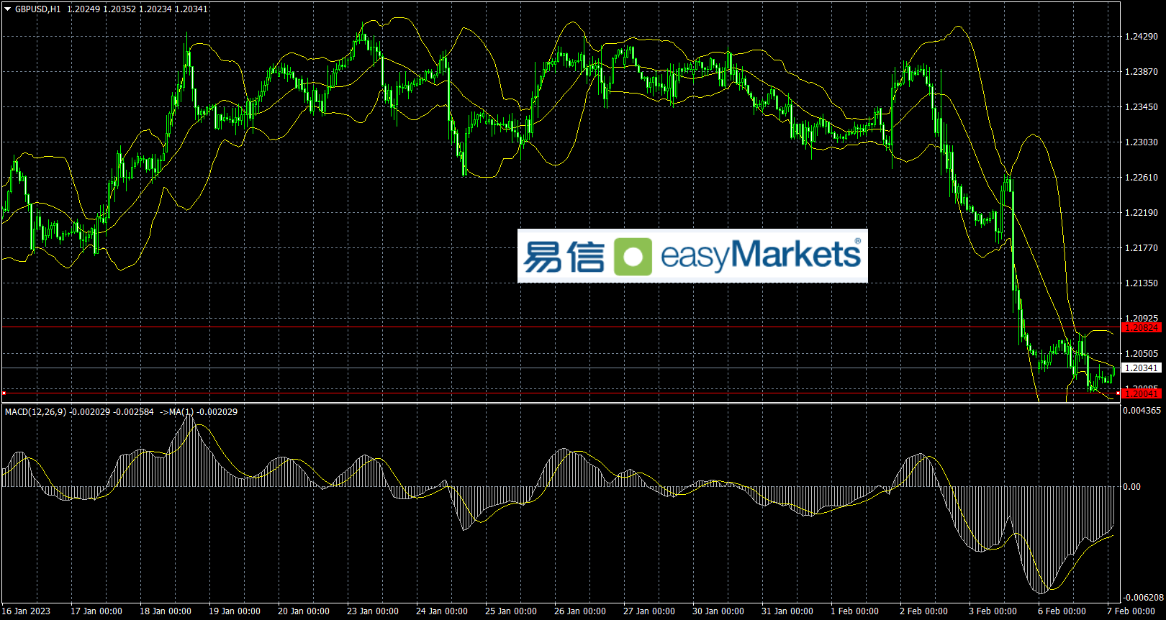The image size is (1166, 620).
Task: Click the 1.21350 price axis value
Action: [1142, 283]
